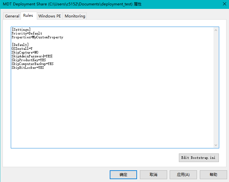This screenshot has height=182, width=229.
Task: Click the SkipComputerBackup=YES line
Action: (33, 64)
